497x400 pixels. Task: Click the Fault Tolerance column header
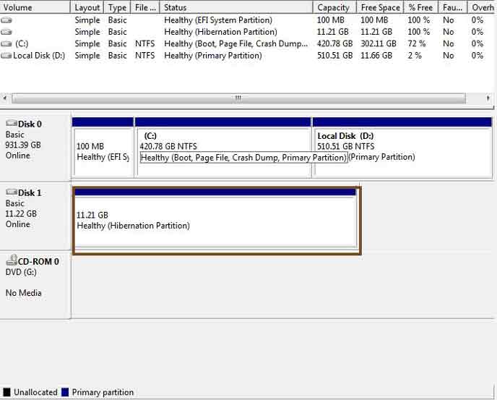point(453,7)
